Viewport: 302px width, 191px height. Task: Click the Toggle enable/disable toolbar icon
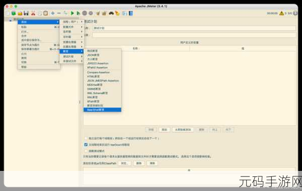point(65,13)
